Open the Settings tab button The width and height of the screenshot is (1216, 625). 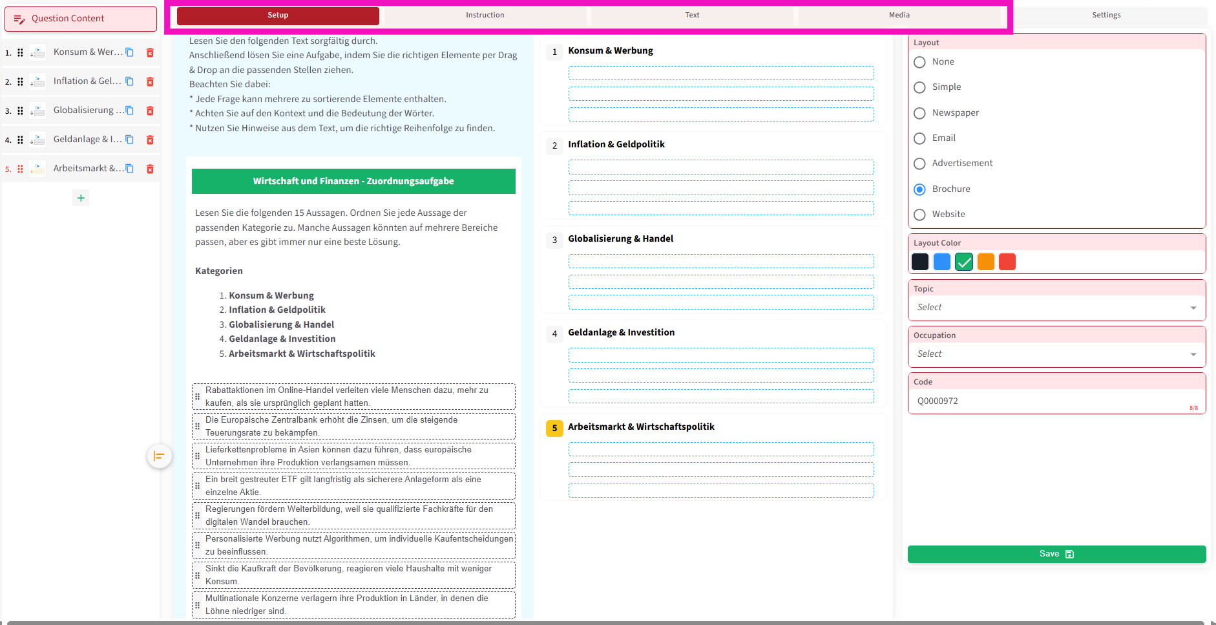[x=1106, y=16]
